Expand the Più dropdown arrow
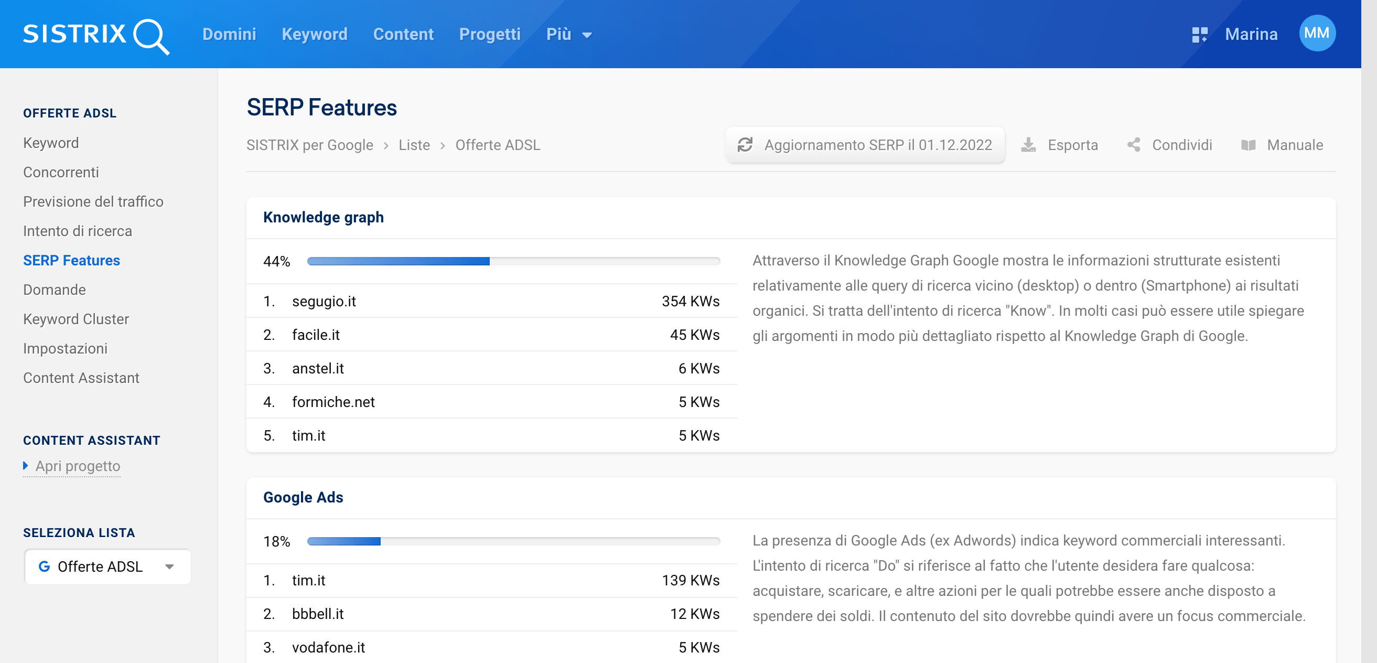 pyautogui.click(x=587, y=35)
